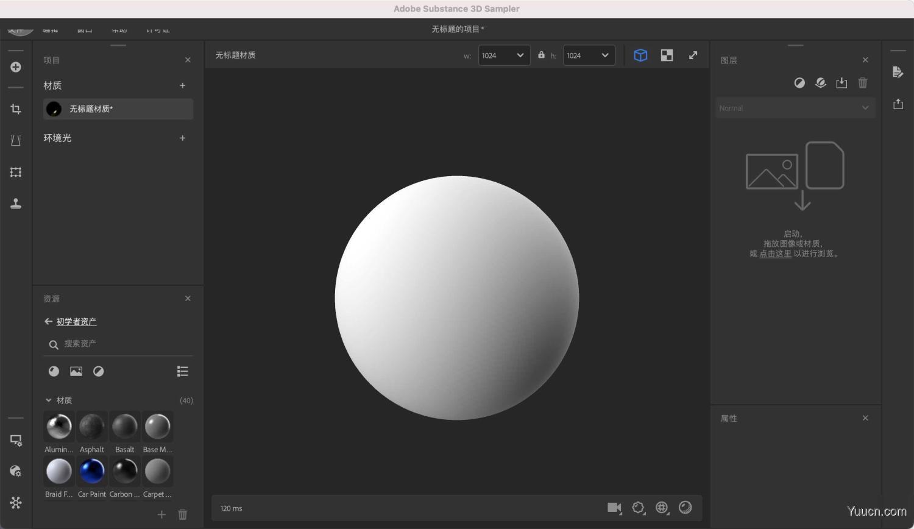Select the Car Paint material thumbnail
The image size is (914, 529).
pyautogui.click(x=91, y=470)
